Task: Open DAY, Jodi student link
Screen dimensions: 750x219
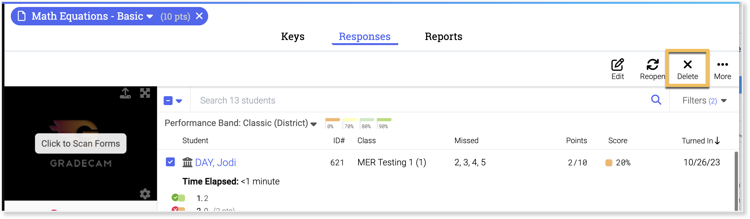Action: pos(215,163)
